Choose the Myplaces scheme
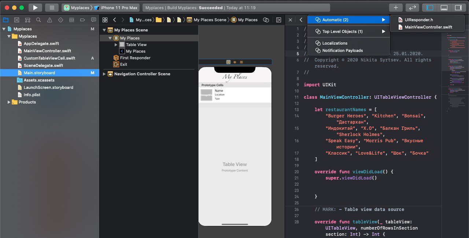This screenshot has height=238, width=469. [76, 8]
